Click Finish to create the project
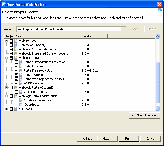Screen dimensions: 164x146 click(129, 139)
